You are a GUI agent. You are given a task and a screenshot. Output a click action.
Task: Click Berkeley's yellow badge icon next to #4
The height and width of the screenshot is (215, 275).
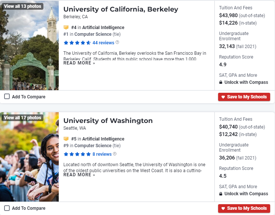pyautogui.click(x=66, y=28)
